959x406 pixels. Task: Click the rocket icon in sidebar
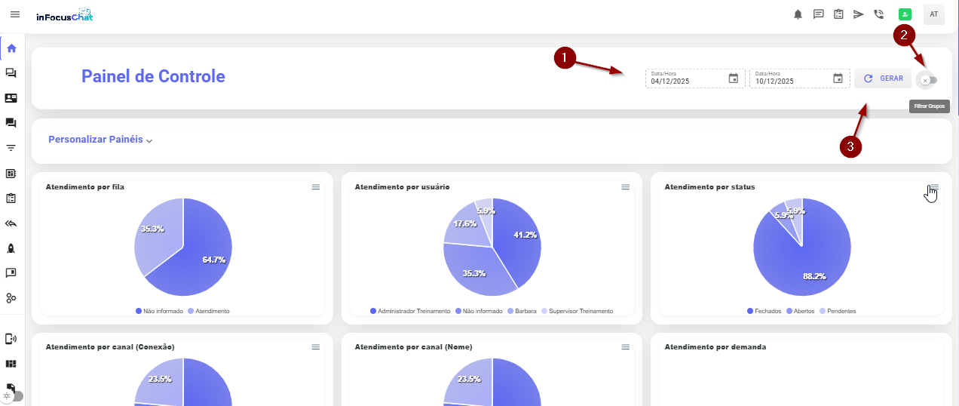(x=11, y=248)
